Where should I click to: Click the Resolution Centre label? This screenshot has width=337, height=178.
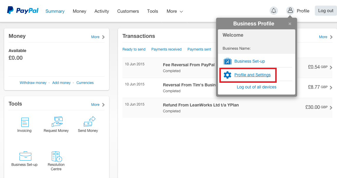[x=56, y=167]
